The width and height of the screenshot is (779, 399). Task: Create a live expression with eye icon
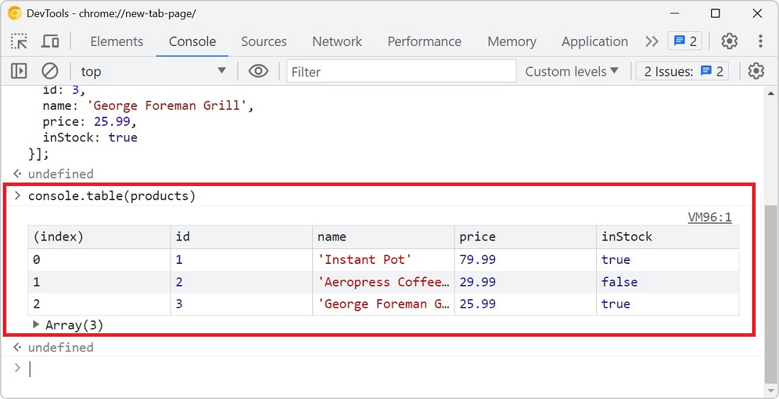tap(258, 71)
